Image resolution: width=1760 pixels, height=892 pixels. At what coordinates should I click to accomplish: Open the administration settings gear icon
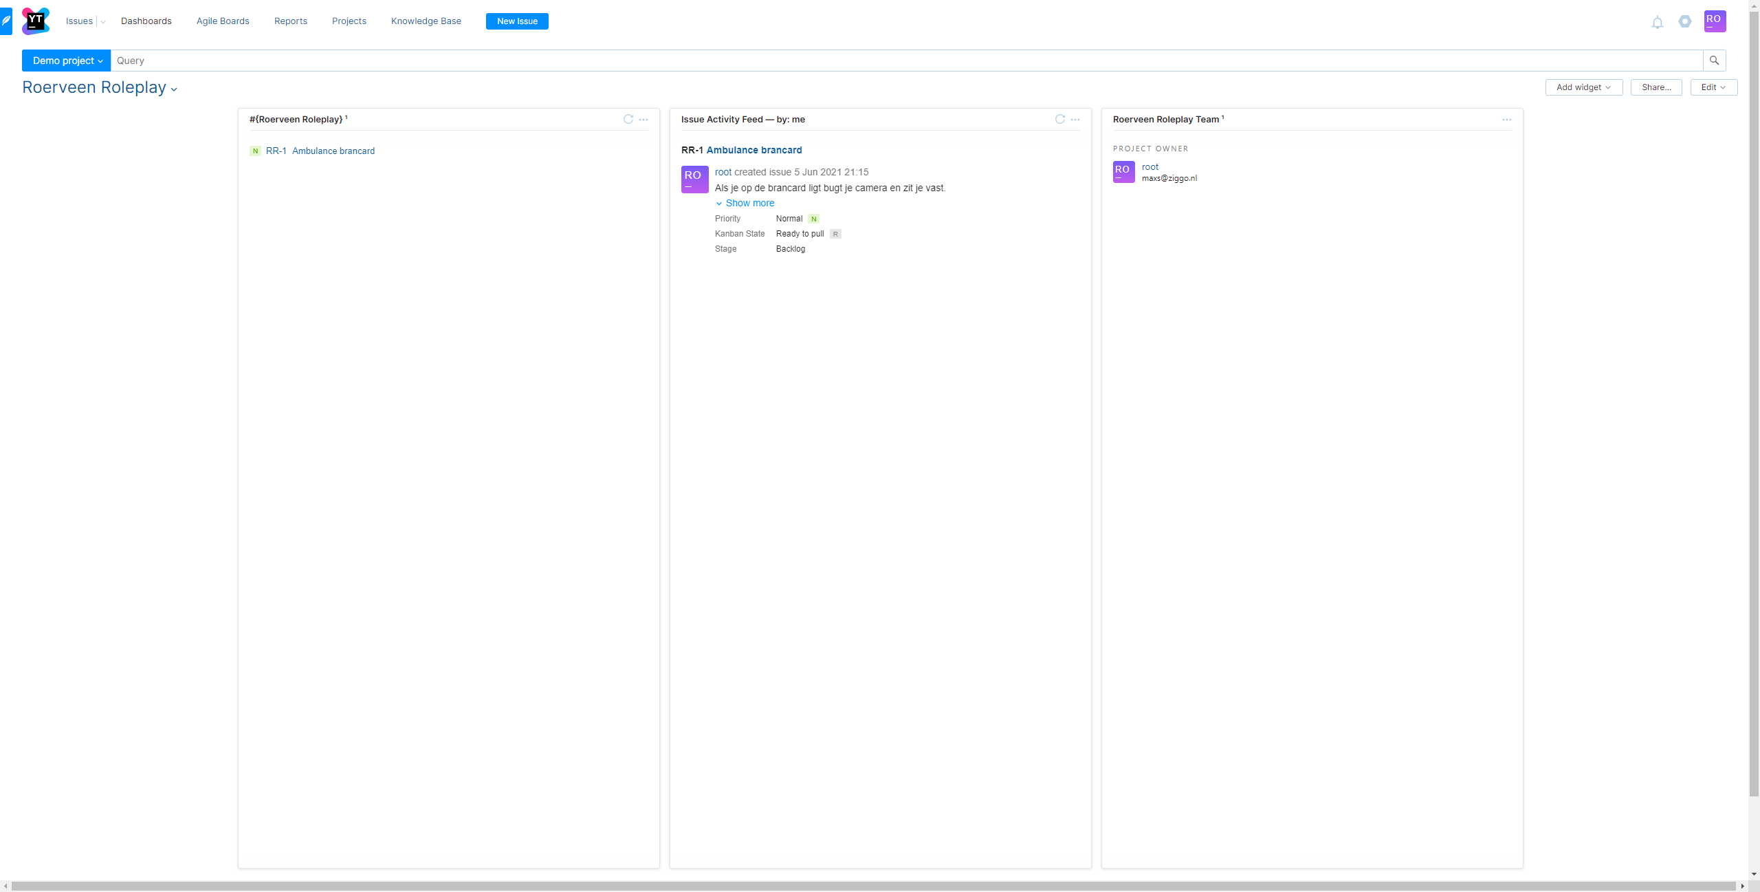1684,21
